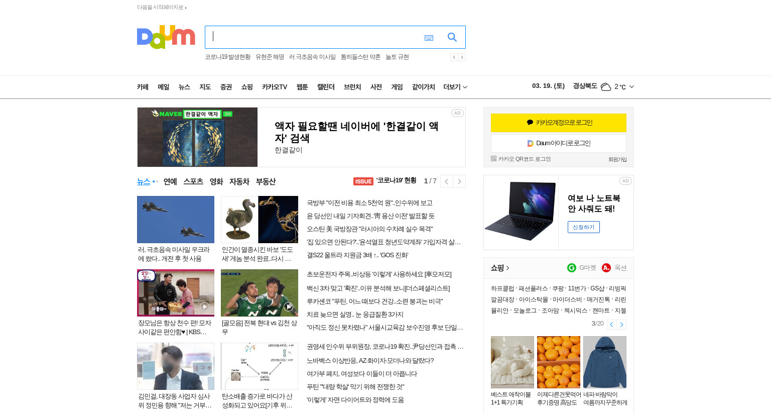Image resolution: width=771 pixels, height=414 pixels.
Task: Click the 회원가입 link
Action: [617, 159]
